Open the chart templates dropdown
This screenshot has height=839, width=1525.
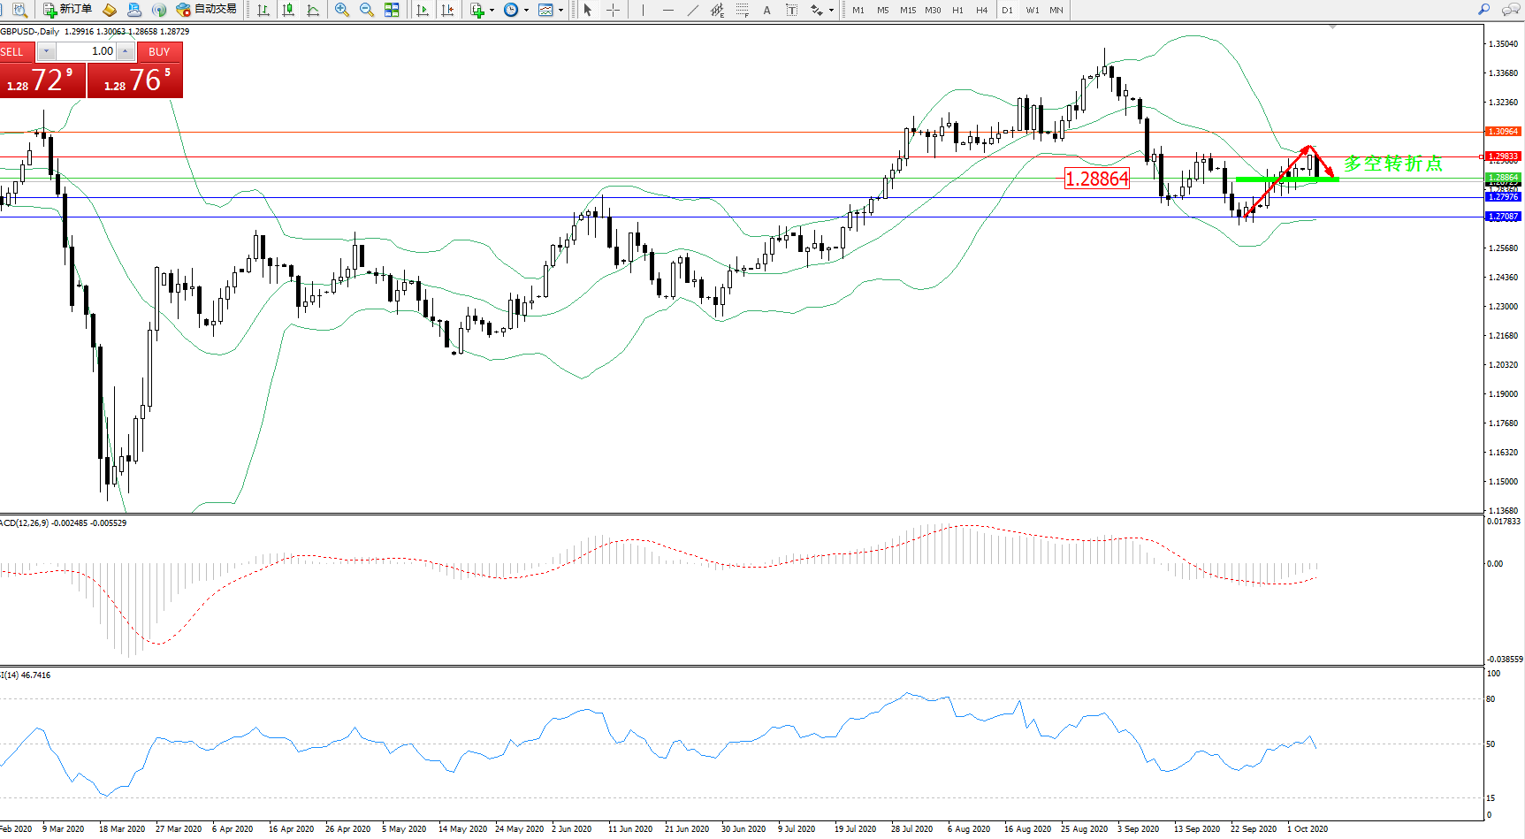(x=560, y=10)
